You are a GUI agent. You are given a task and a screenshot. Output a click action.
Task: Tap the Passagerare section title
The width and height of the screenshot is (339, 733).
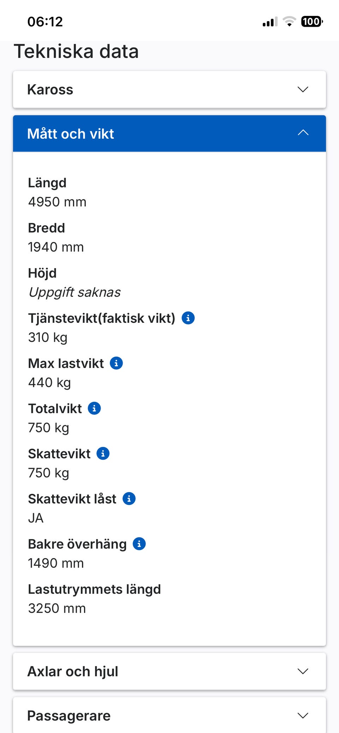pyautogui.click(x=69, y=716)
